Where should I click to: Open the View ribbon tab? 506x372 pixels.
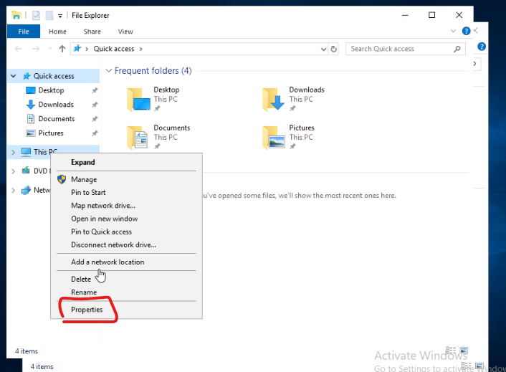125,32
